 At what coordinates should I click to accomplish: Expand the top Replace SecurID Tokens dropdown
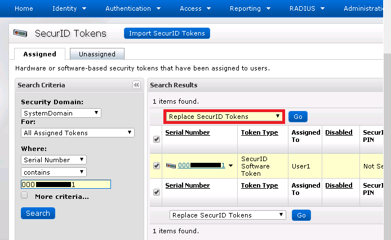tap(224, 117)
